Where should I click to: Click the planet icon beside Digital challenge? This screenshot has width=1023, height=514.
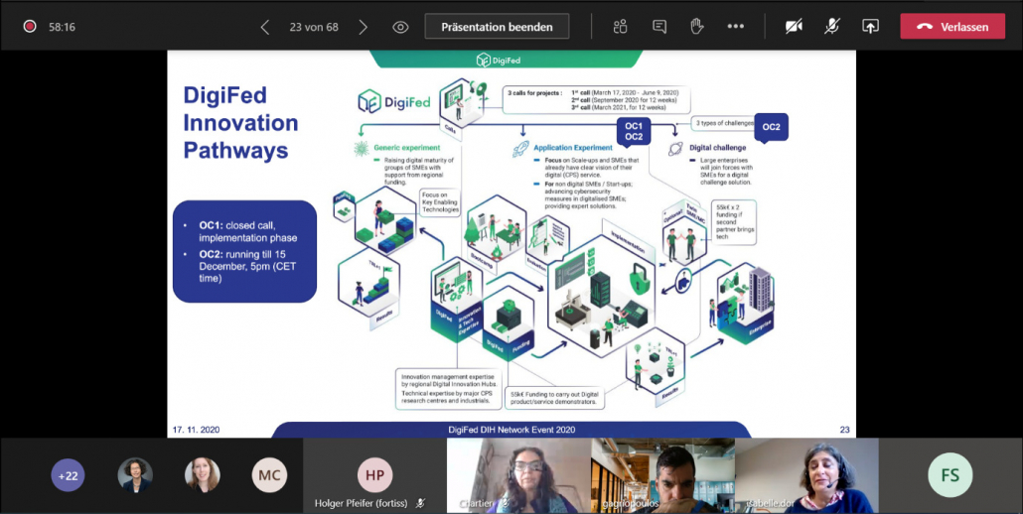pos(676,149)
